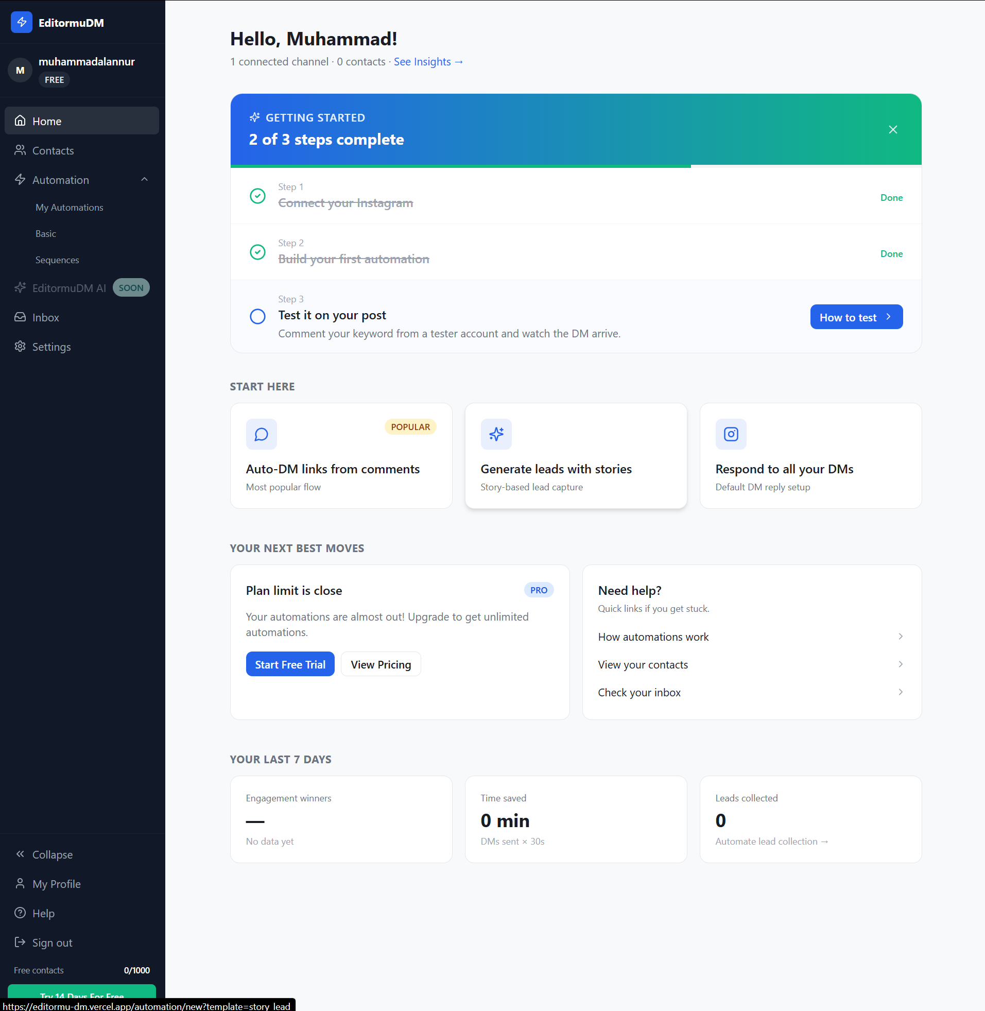Click the Inbox tray icon

20,317
